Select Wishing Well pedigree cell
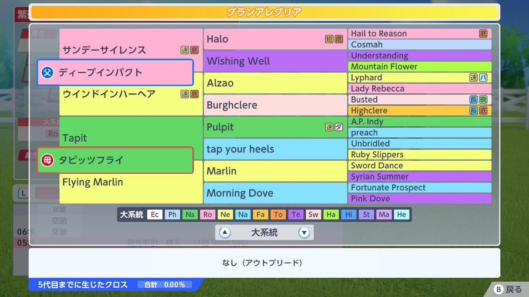529x297 pixels. click(x=275, y=61)
